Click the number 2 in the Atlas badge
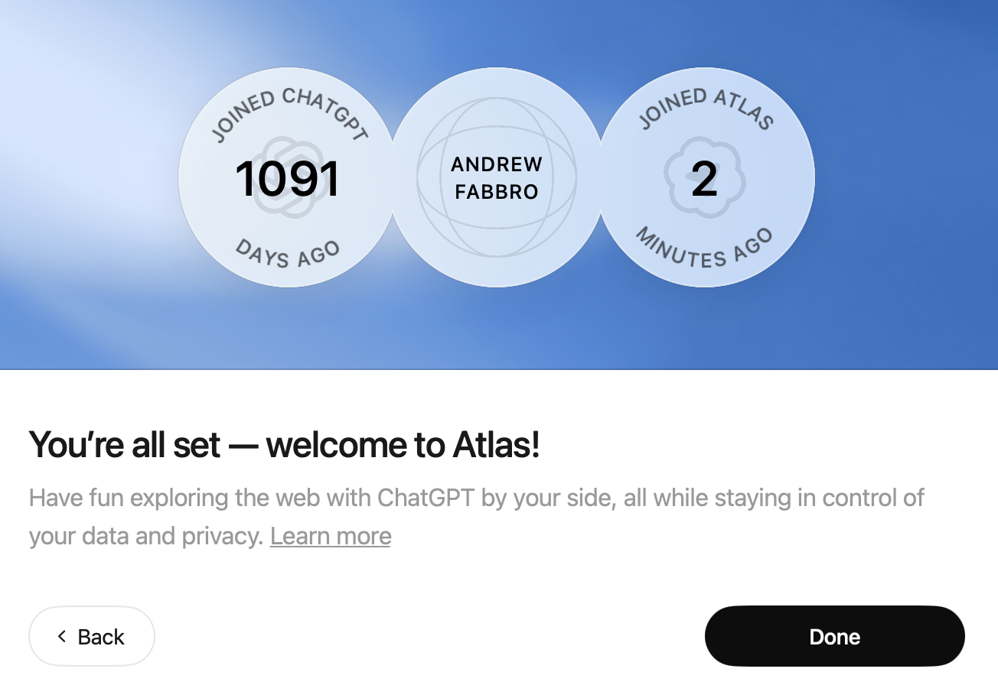998x698 pixels. coord(704,179)
